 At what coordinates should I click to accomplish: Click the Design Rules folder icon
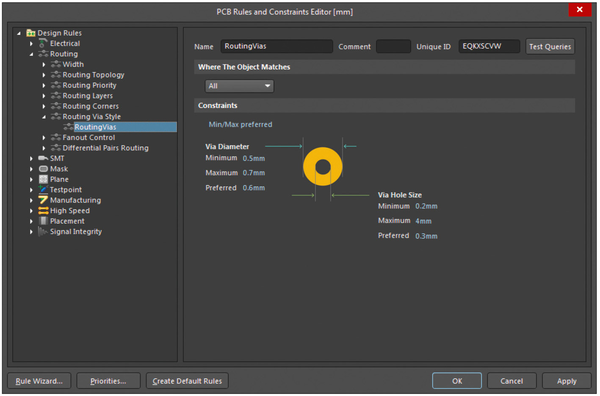click(x=30, y=33)
